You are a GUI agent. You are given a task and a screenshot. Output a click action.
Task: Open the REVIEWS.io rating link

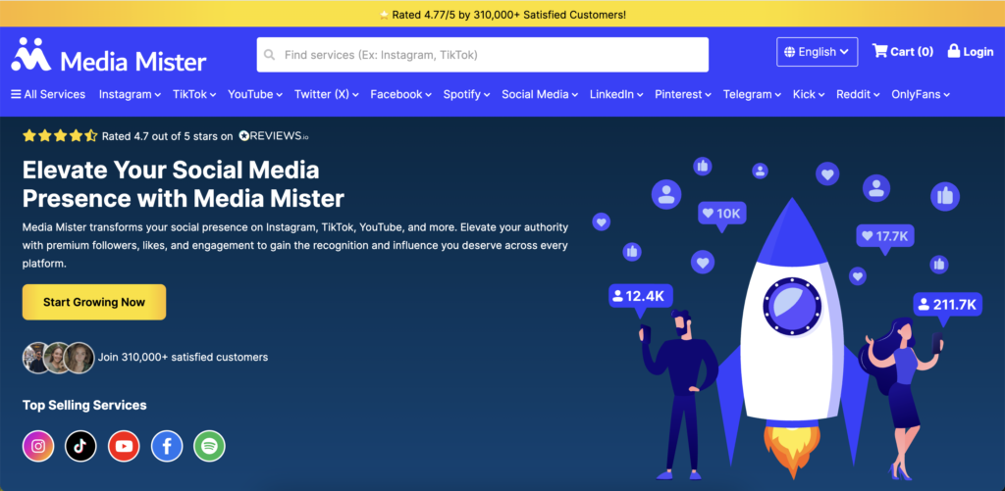point(280,136)
